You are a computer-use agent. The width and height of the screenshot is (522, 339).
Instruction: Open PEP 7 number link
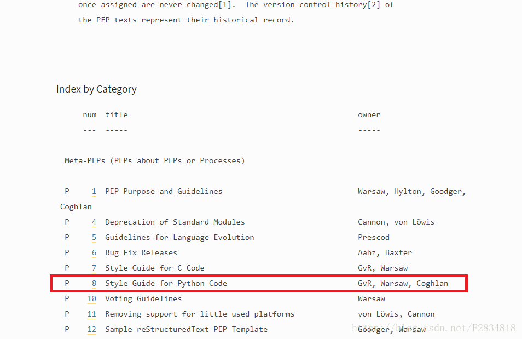pyautogui.click(x=94, y=268)
